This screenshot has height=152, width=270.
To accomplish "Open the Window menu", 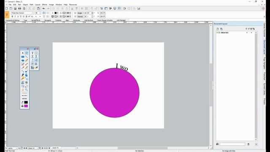I will click(59, 5).
